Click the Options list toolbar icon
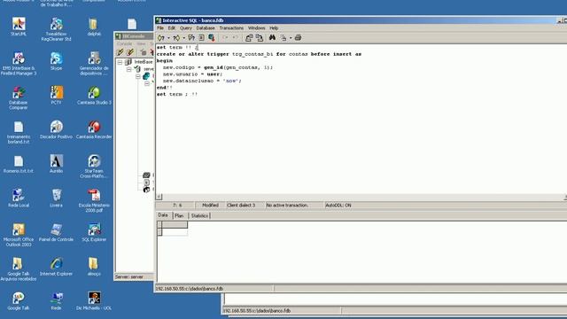The width and height of the screenshot is (567, 319). 283,37
